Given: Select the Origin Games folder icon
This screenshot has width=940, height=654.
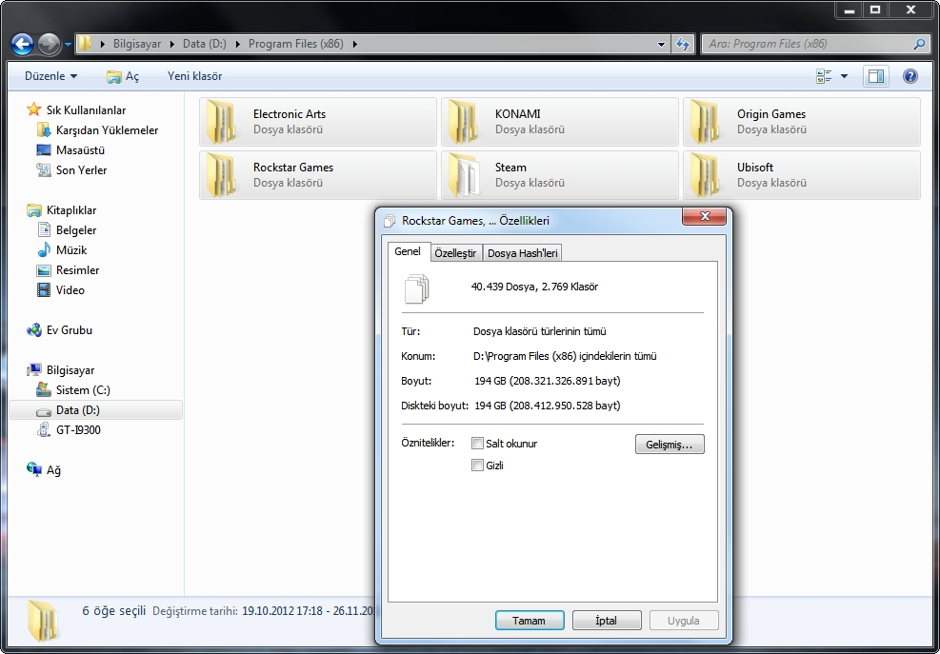Looking at the screenshot, I should coord(705,122).
